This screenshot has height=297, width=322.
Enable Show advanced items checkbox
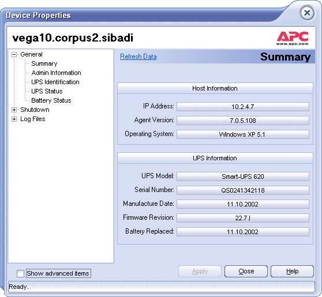point(20,273)
